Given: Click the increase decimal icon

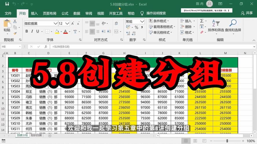Looking at the screenshot, I should coord(128,33).
